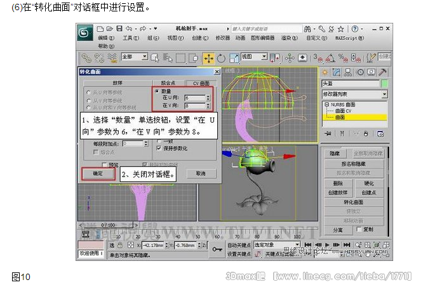The height and width of the screenshot is (287, 430).
Task: Activate the Select and Move tool
Action: 208,58
